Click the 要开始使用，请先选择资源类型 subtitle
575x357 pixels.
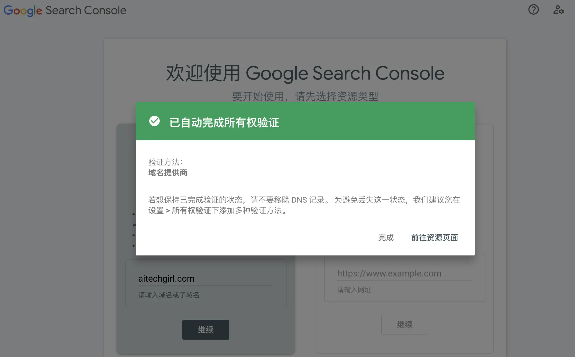click(305, 96)
